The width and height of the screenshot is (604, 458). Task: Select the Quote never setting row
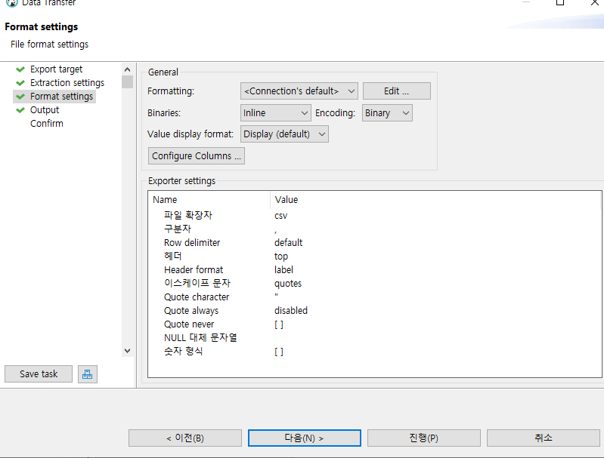(x=374, y=324)
